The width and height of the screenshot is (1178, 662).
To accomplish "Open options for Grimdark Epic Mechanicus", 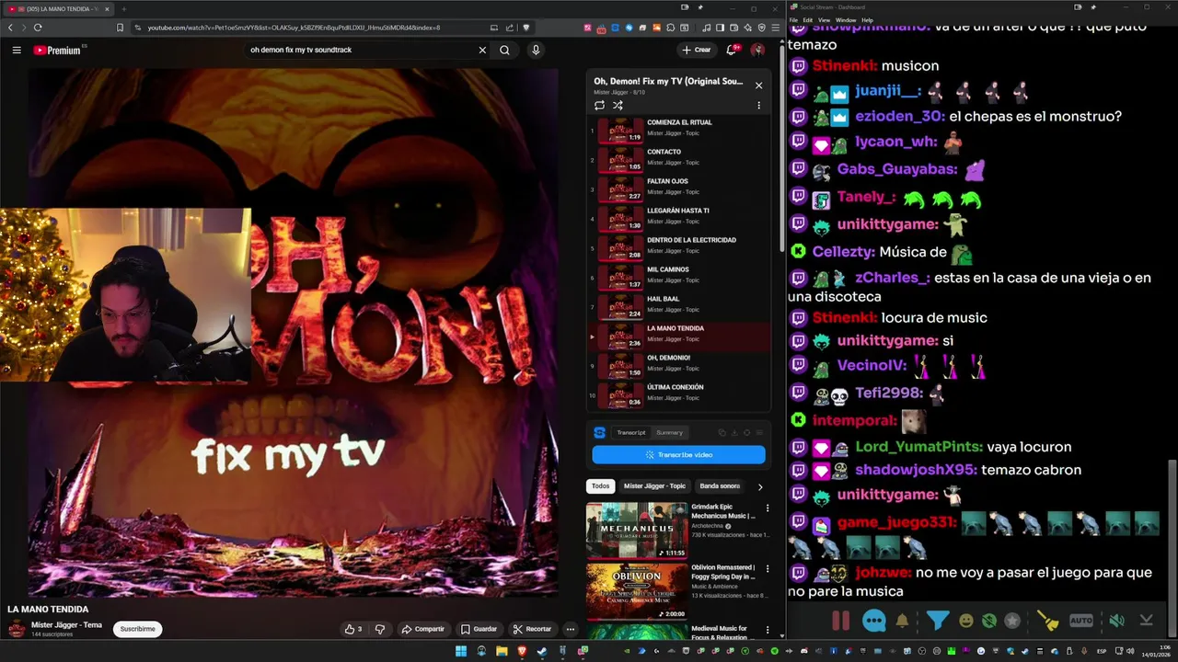I will 768,508.
